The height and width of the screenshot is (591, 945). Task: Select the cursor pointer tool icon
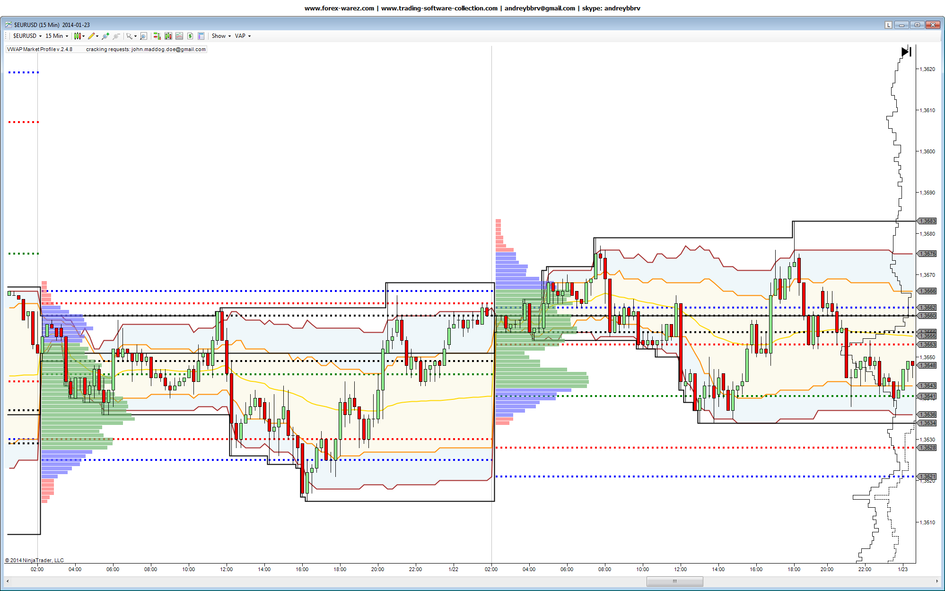tap(129, 36)
